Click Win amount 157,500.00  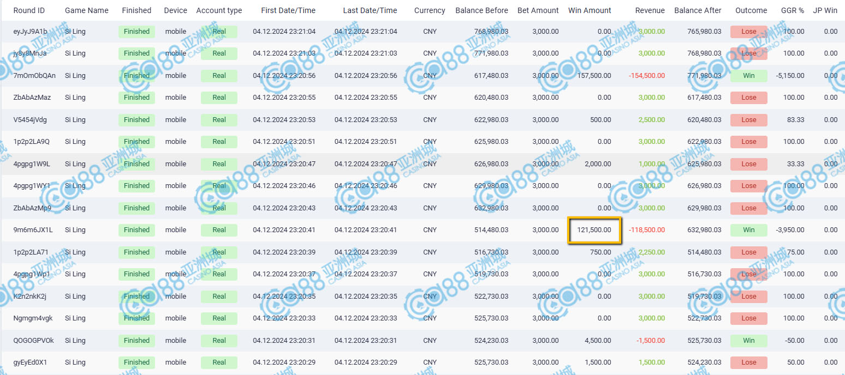[593, 76]
